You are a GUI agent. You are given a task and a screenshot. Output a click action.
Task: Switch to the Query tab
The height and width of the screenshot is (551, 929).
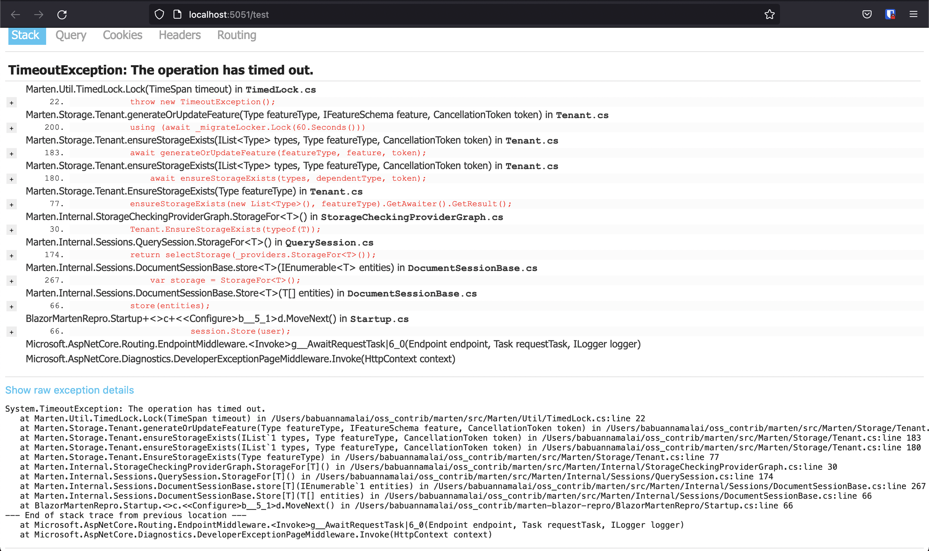(71, 35)
